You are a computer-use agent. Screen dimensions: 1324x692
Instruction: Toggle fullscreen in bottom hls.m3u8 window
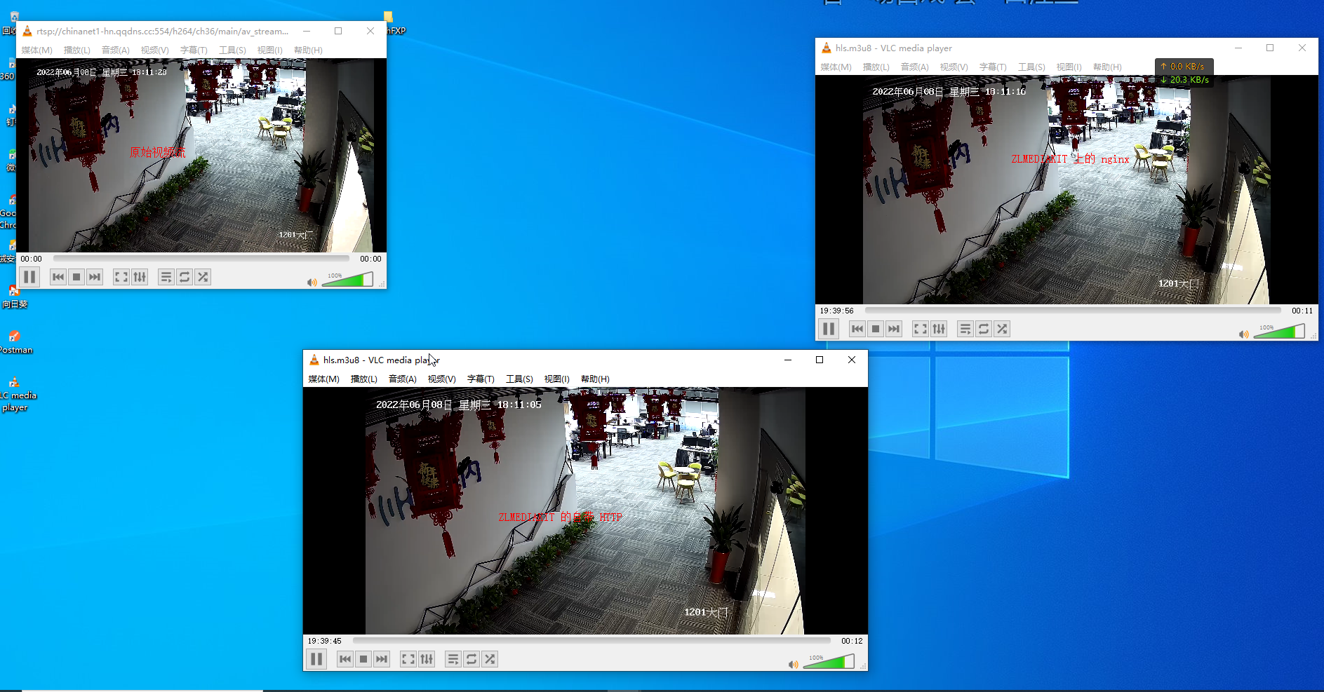click(408, 659)
